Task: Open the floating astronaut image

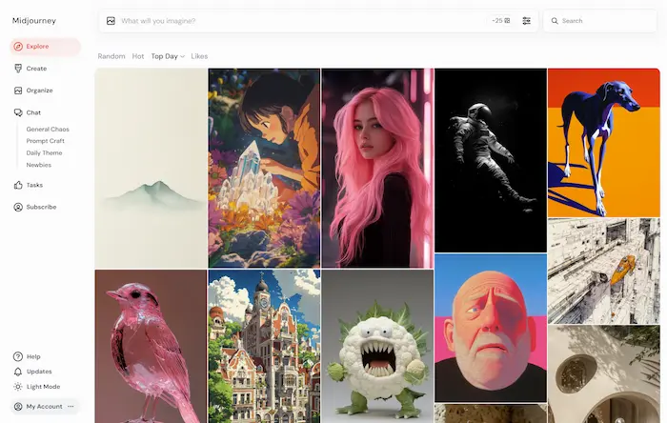Action: click(491, 160)
